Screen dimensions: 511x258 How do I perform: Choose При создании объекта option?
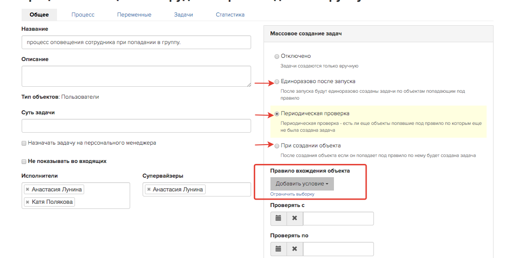tap(277, 146)
